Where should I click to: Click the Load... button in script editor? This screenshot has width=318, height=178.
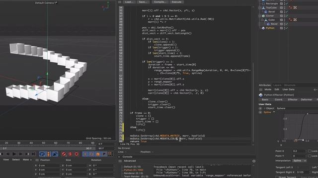(129, 2)
